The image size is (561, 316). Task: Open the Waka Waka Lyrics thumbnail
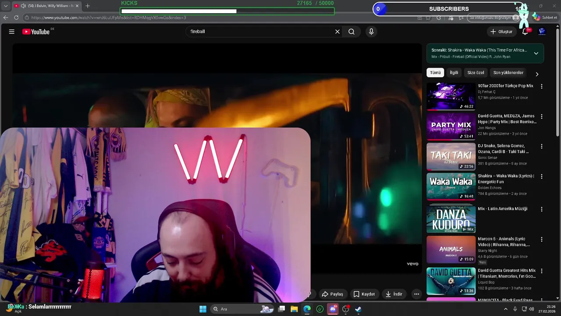point(451,186)
